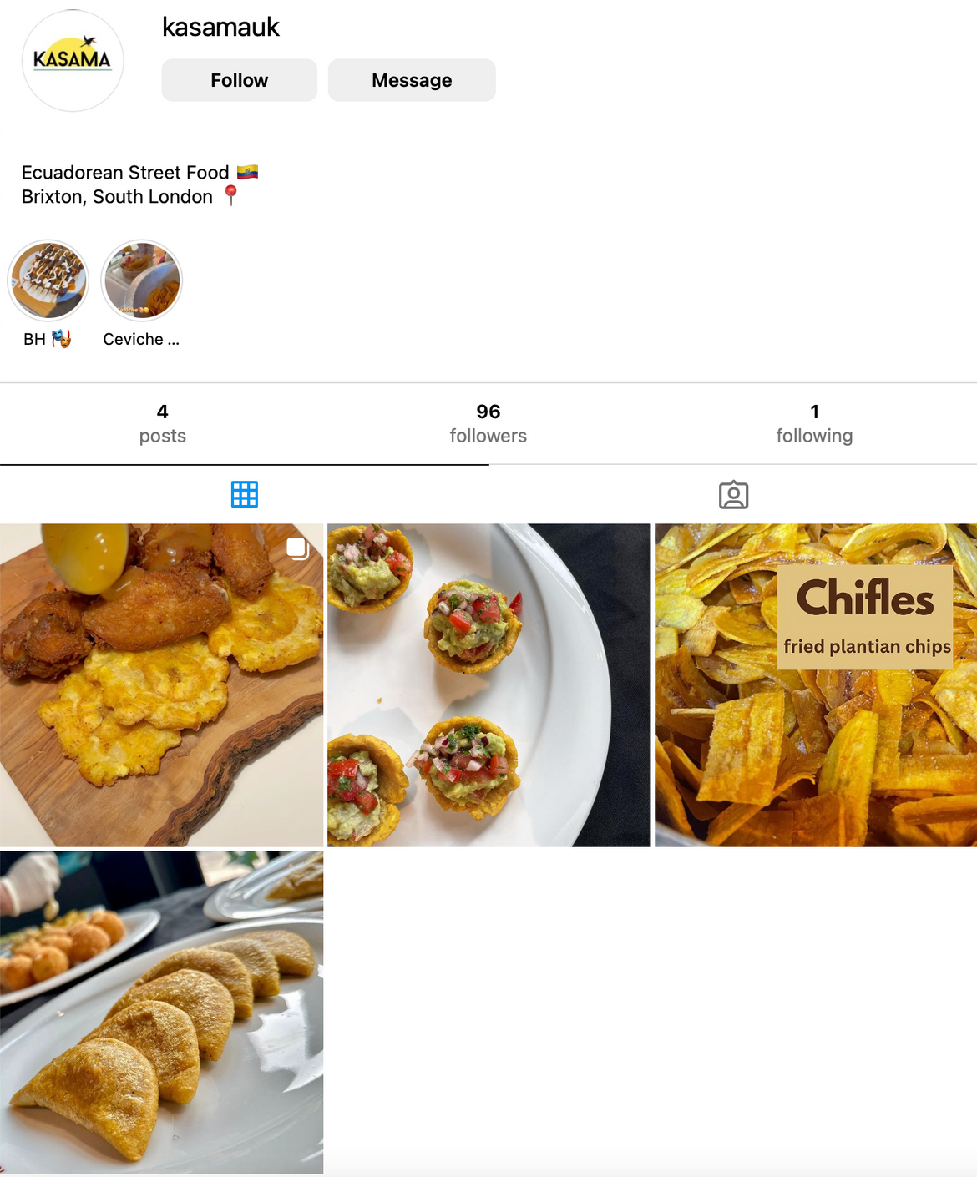Switch to the posts grid tab
Image resolution: width=977 pixels, height=1177 pixels.
[245, 494]
